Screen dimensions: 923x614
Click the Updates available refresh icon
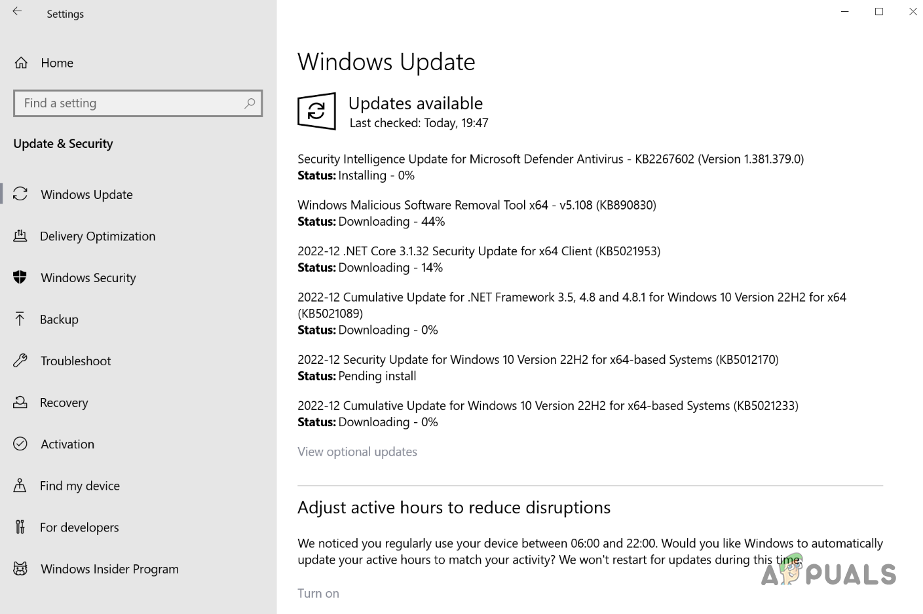click(x=316, y=111)
